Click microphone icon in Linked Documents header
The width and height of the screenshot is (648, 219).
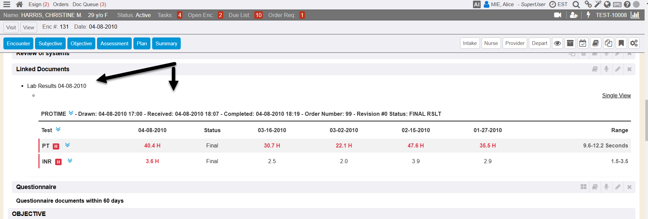point(606,69)
